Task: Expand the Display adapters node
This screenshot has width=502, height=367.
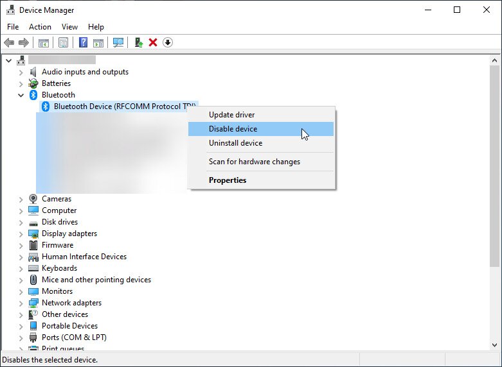Action: click(21, 234)
